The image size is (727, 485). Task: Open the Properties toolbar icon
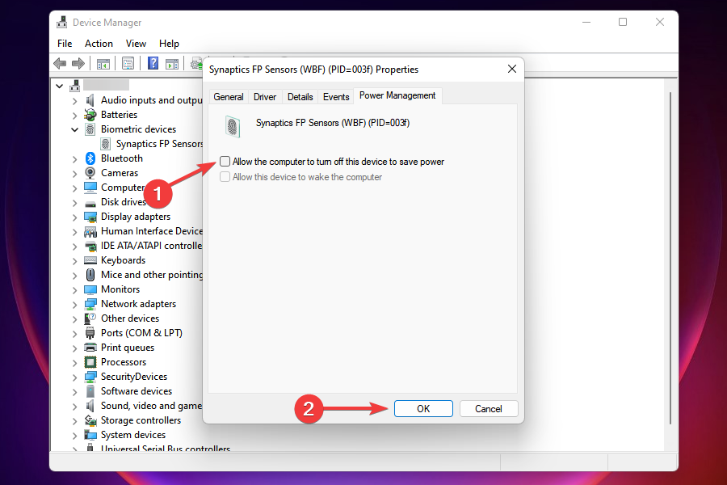128,63
